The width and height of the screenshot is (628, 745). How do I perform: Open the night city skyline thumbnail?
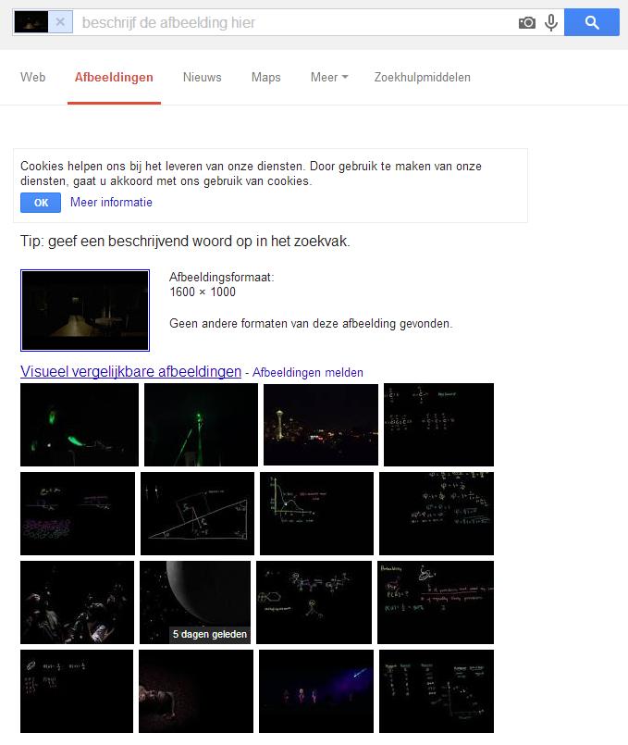click(321, 425)
